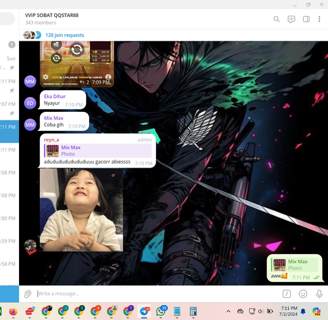The image size is (328, 320).
Task: Select the 'Nyayur' message text
Action: (52, 103)
